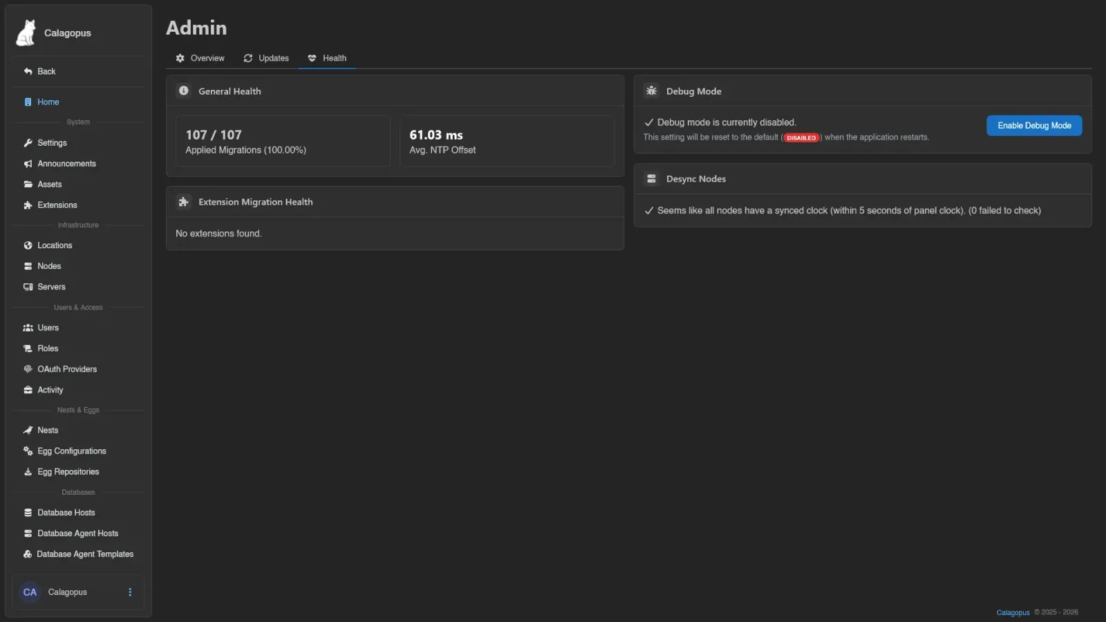1106x622 pixels.
Task: Click the OAuth Providers fingerprint icon
Action: pyautogui.click(x=28, y=369)
